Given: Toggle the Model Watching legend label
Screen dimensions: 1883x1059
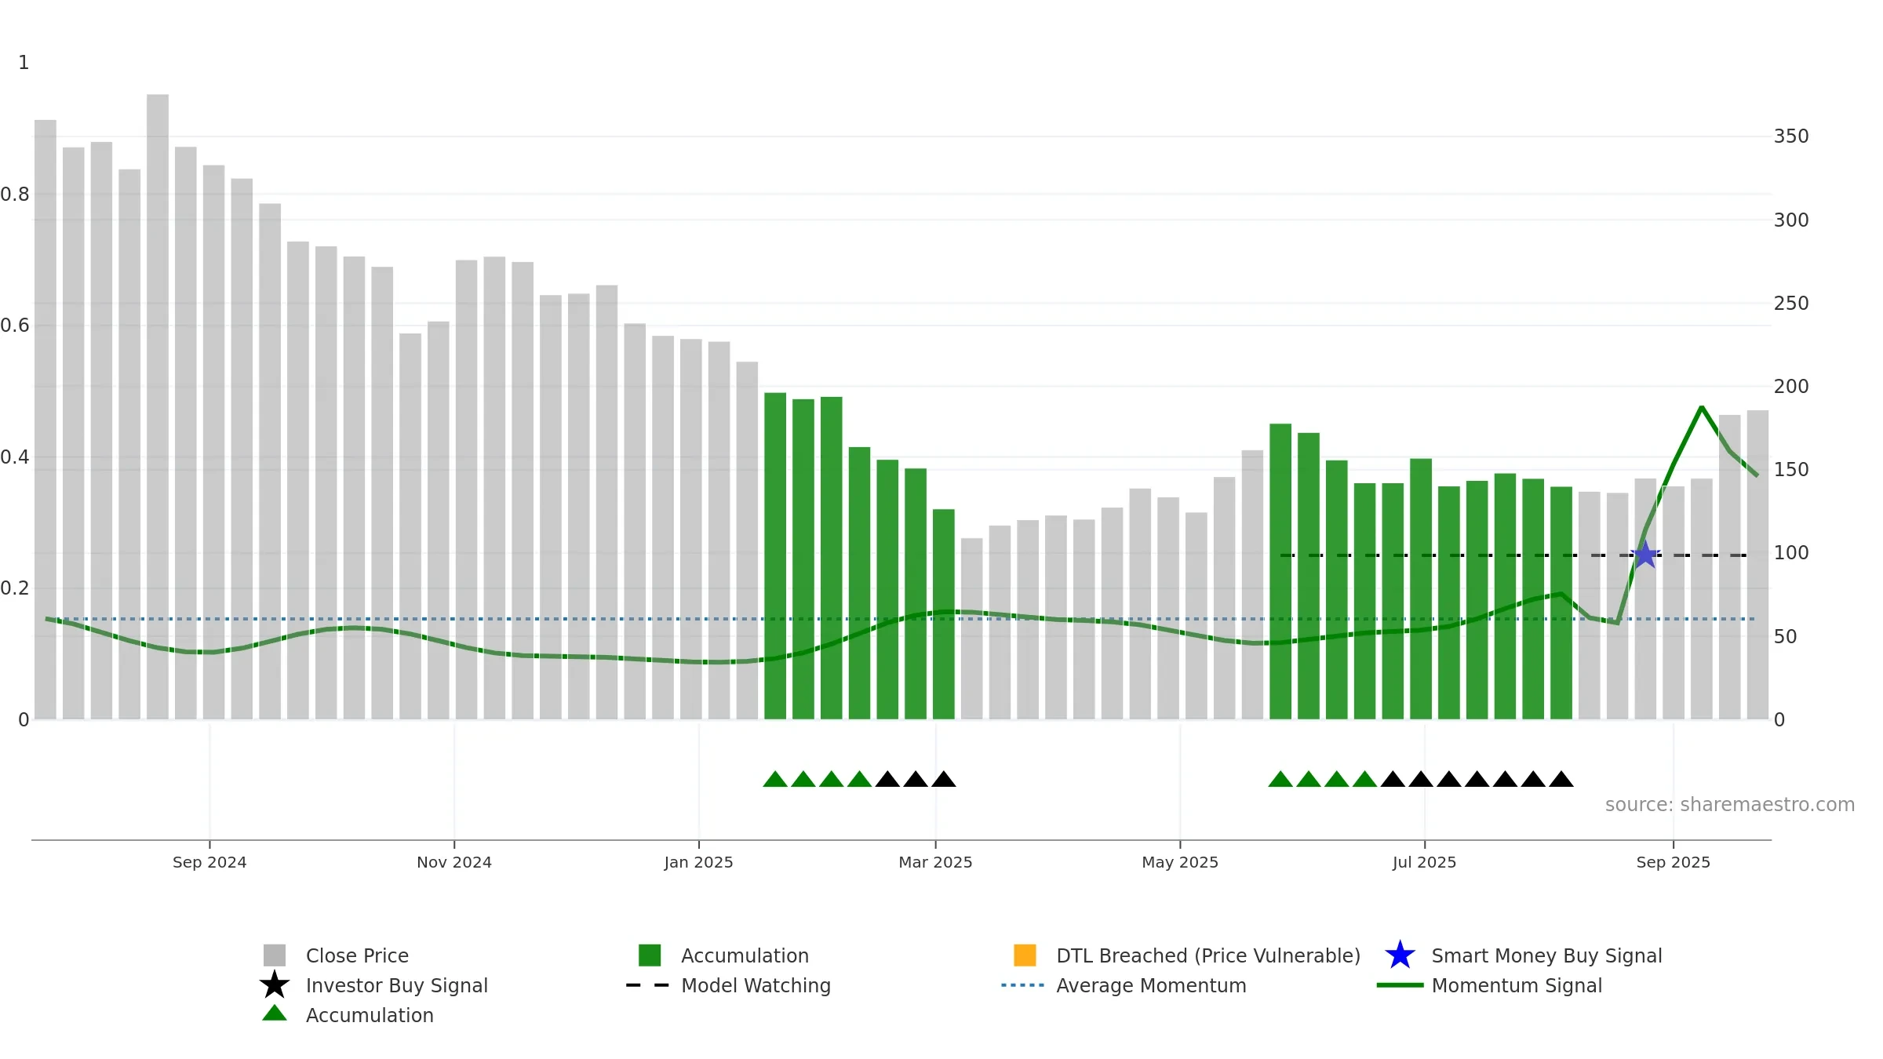Looking at the screenshot, I should tap(756, 985).
